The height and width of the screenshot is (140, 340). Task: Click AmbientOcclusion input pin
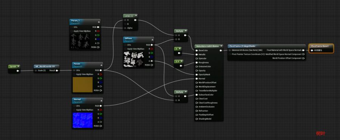[197, 107]
